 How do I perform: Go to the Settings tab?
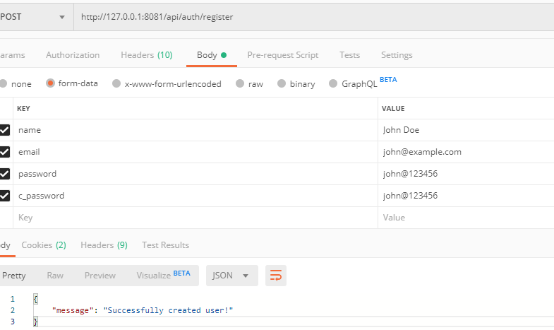tap(397, 55)
